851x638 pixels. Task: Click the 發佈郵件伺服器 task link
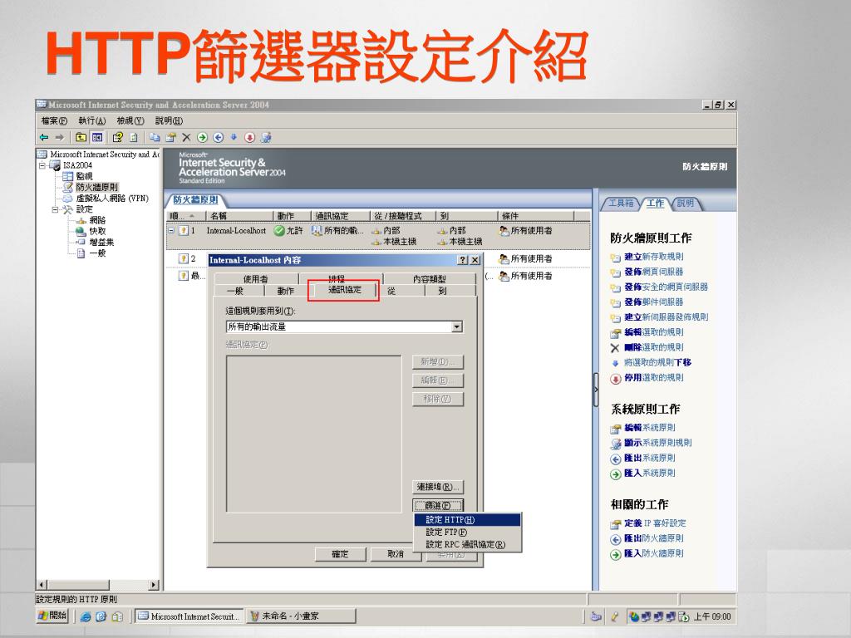point(653,302)
